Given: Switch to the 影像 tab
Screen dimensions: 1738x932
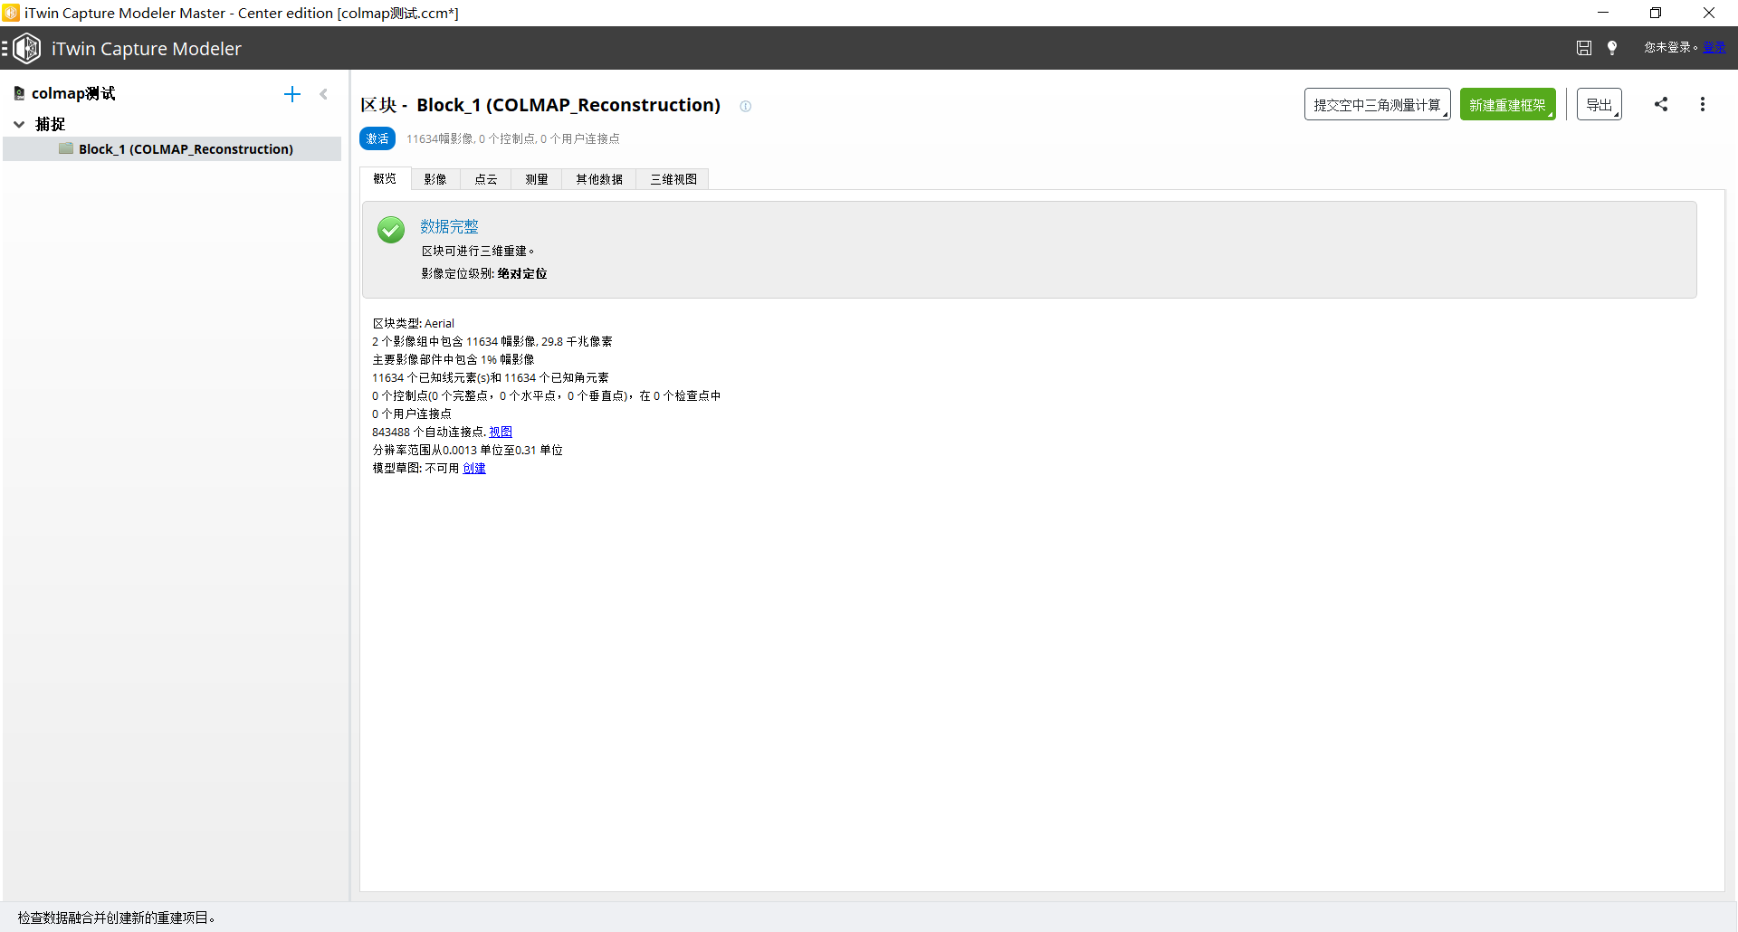Looking at the screenshot, I should (x=435, y=179).
